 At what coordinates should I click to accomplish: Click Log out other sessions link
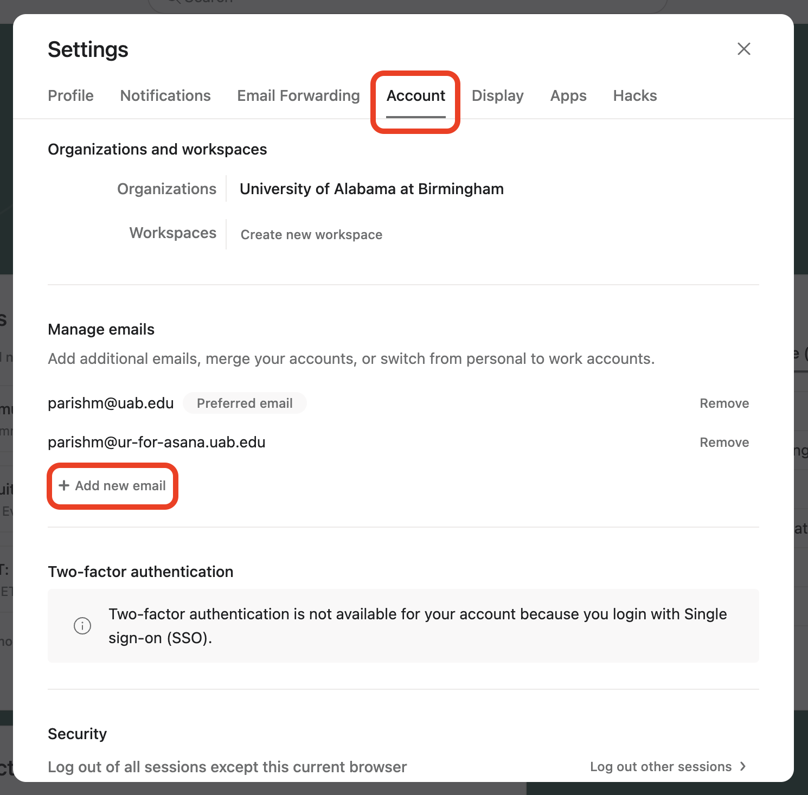pyautogui.click(x=660, y=767)
